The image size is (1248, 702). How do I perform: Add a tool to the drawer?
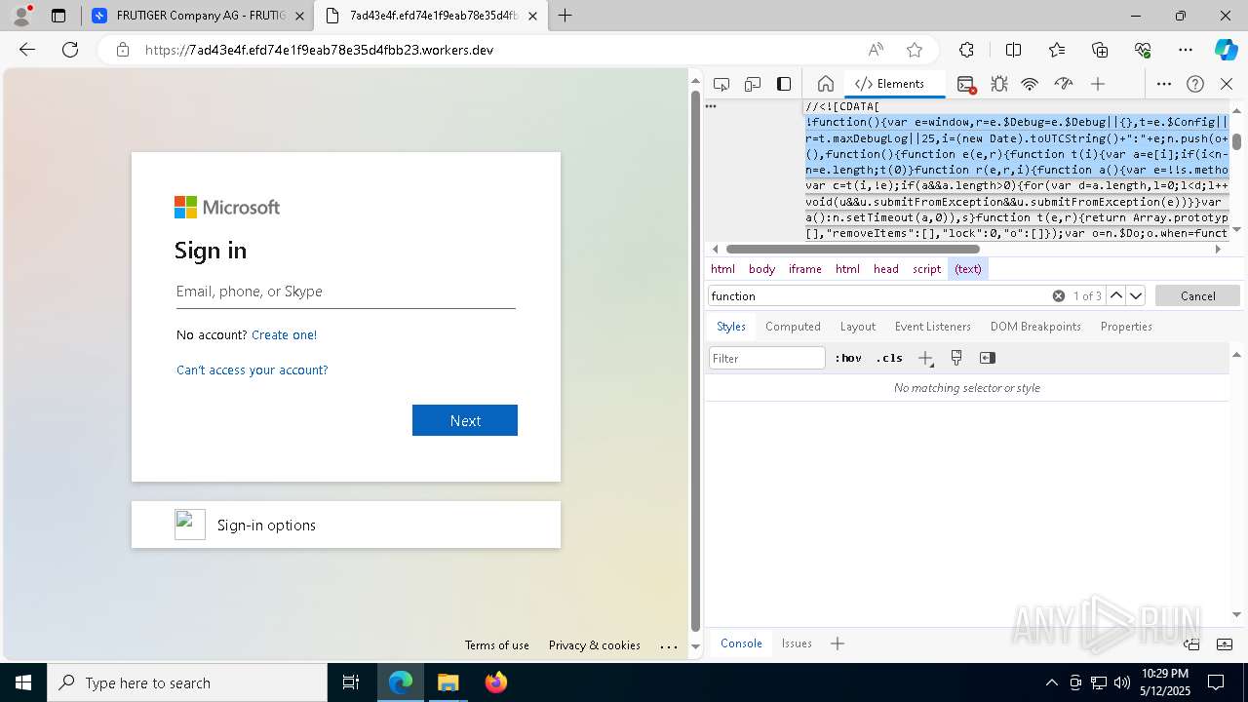(x=838, y=643)
